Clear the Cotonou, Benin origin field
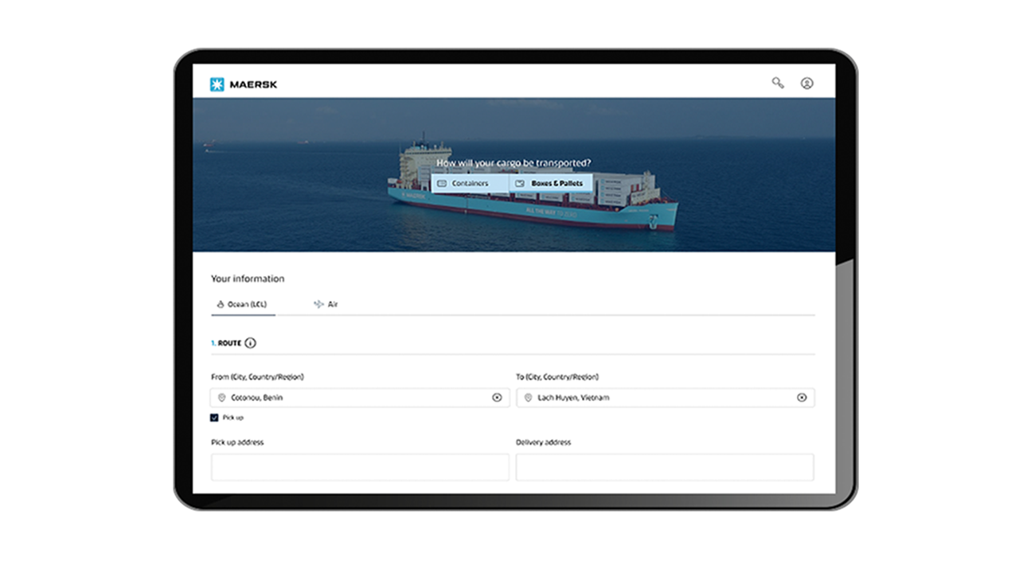 click(x=498, y=397)
